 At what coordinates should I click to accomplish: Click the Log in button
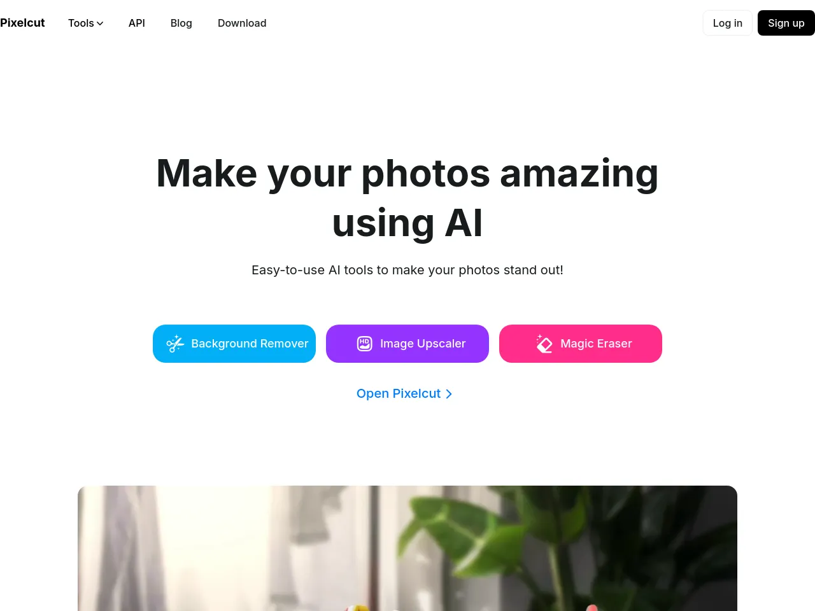(728, 23)
